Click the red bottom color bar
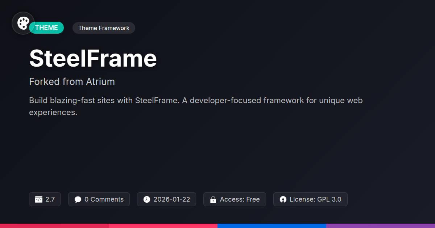The height and width of the screenshot is (228, 435). 54,225
